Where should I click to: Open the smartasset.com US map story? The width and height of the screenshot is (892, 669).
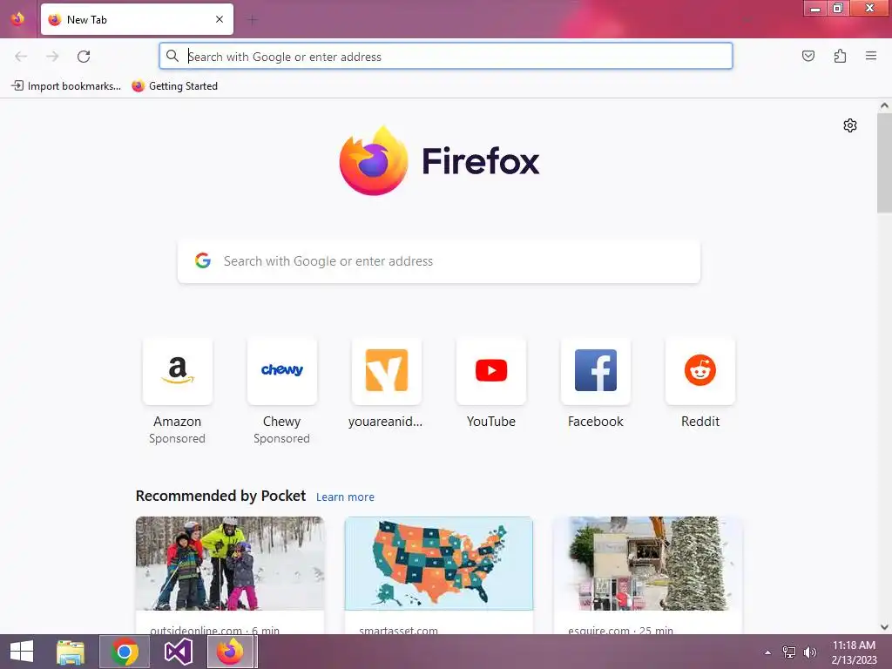(x=439, y=575)
